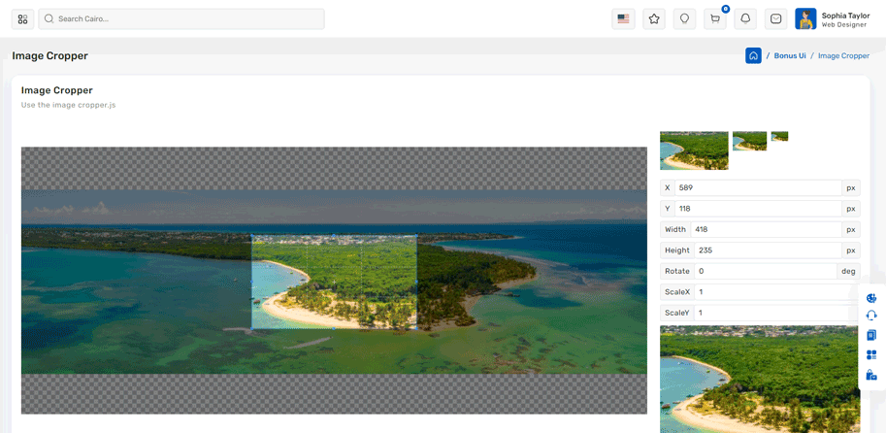Toggle the light bulb theme icon

coord(684,18)
